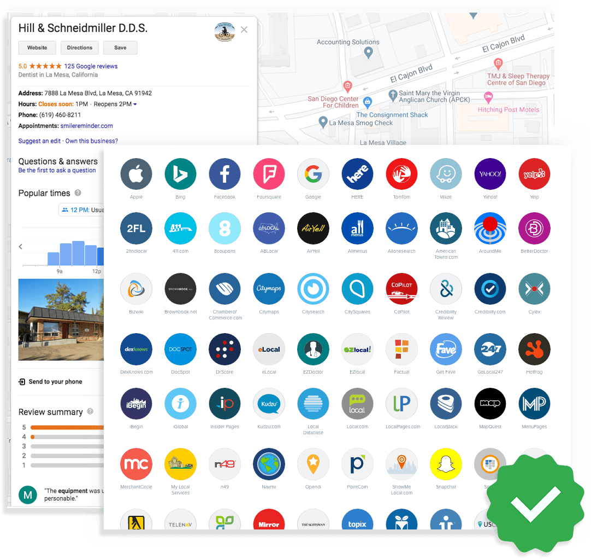Screen dimensions: 591x559
Task: Select the 2findlocal icon
Action: (x=136, y=228)
